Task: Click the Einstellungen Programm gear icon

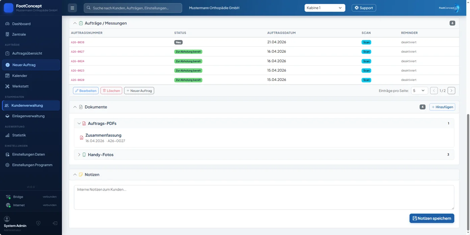Action: (7, 165)
